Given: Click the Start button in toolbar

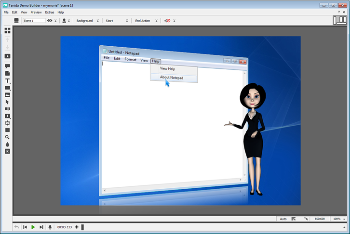Looking at the screenshot, I should pos(109,21).
